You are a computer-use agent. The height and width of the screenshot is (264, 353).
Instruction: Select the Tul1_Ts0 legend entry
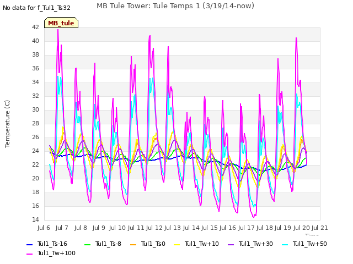pyautogui.click(x=148, y=244)
